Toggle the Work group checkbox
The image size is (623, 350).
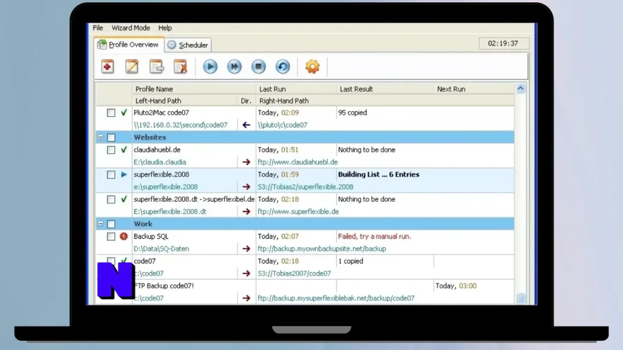(x=111, y=224)
